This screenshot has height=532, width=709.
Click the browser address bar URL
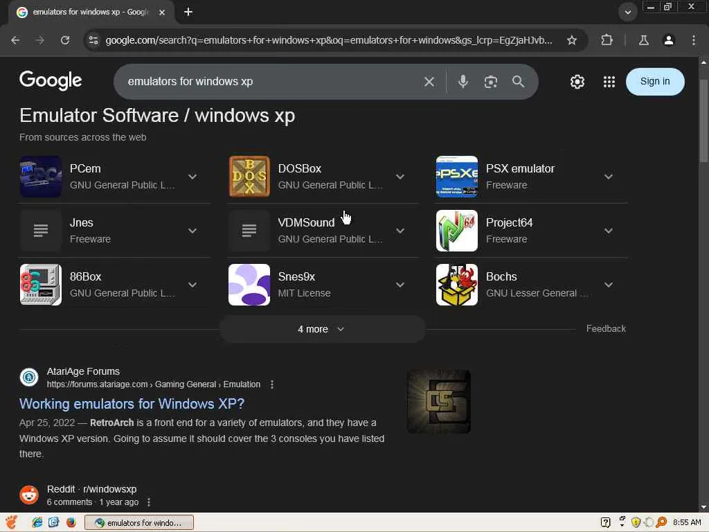coord(329,40)
